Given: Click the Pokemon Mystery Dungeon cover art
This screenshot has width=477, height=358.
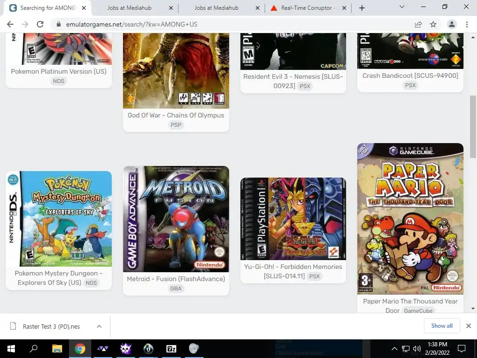Looking at the screenshot, I should pyautogui.click(x=59, y=219).
